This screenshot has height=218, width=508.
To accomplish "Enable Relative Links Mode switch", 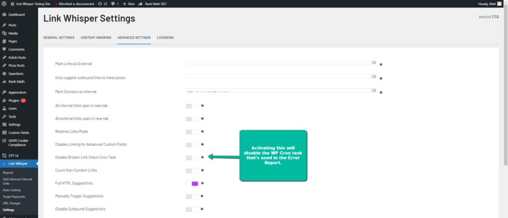I will pos(191,132).
